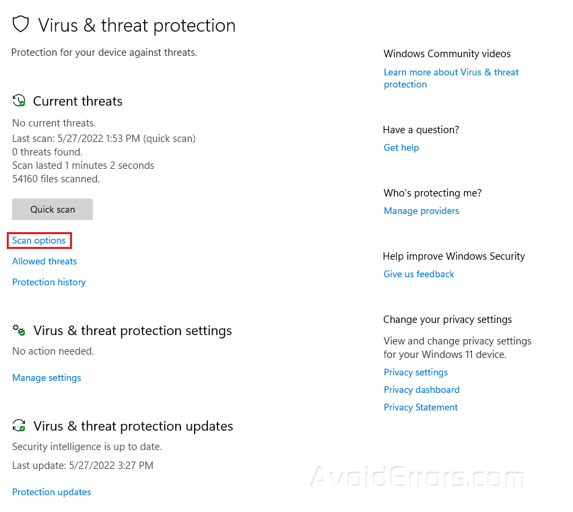Click the Windows Community videos heading
This screenshot has width=573, height=512.
pyautogui.click(x=447, y=54)
